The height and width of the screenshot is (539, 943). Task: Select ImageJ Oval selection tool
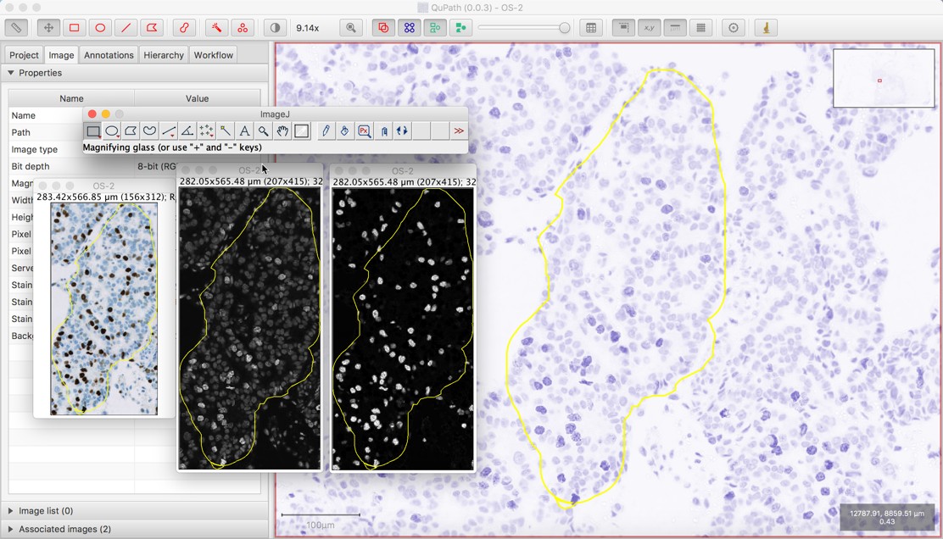(x=112, y=131)
